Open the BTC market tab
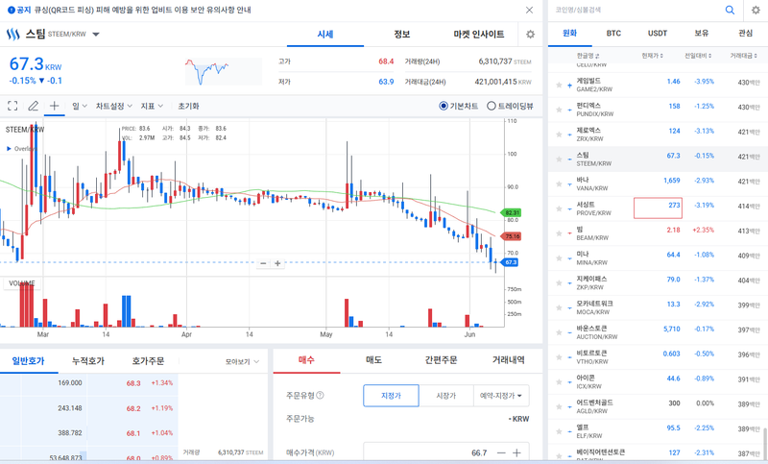Viewport: 768px width, 464px height. pos(613,34)
